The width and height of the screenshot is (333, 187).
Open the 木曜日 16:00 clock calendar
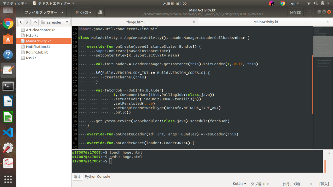(x=175, y=3)
